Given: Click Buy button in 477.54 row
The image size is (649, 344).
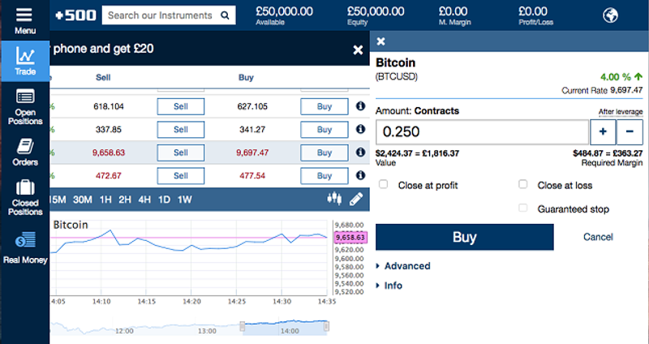Looking at the screenshot, I should [x=324, y=176].
